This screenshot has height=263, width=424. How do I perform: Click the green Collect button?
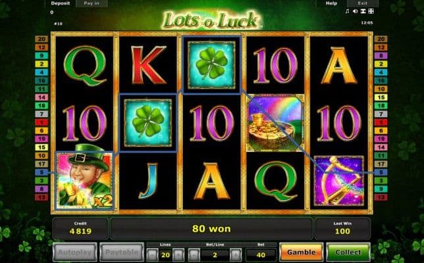(x=348, y=252)
